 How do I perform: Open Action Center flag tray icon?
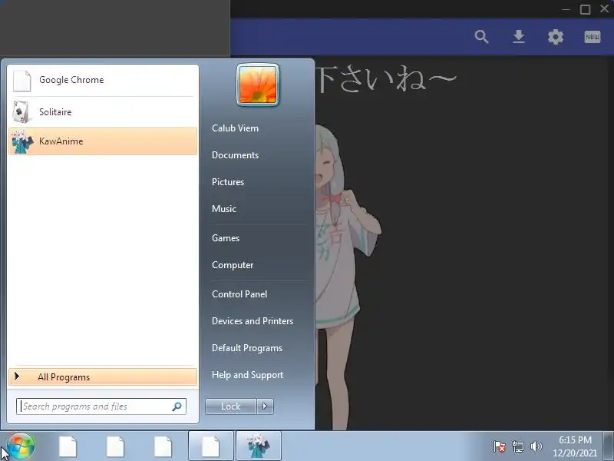coord(500,446)
